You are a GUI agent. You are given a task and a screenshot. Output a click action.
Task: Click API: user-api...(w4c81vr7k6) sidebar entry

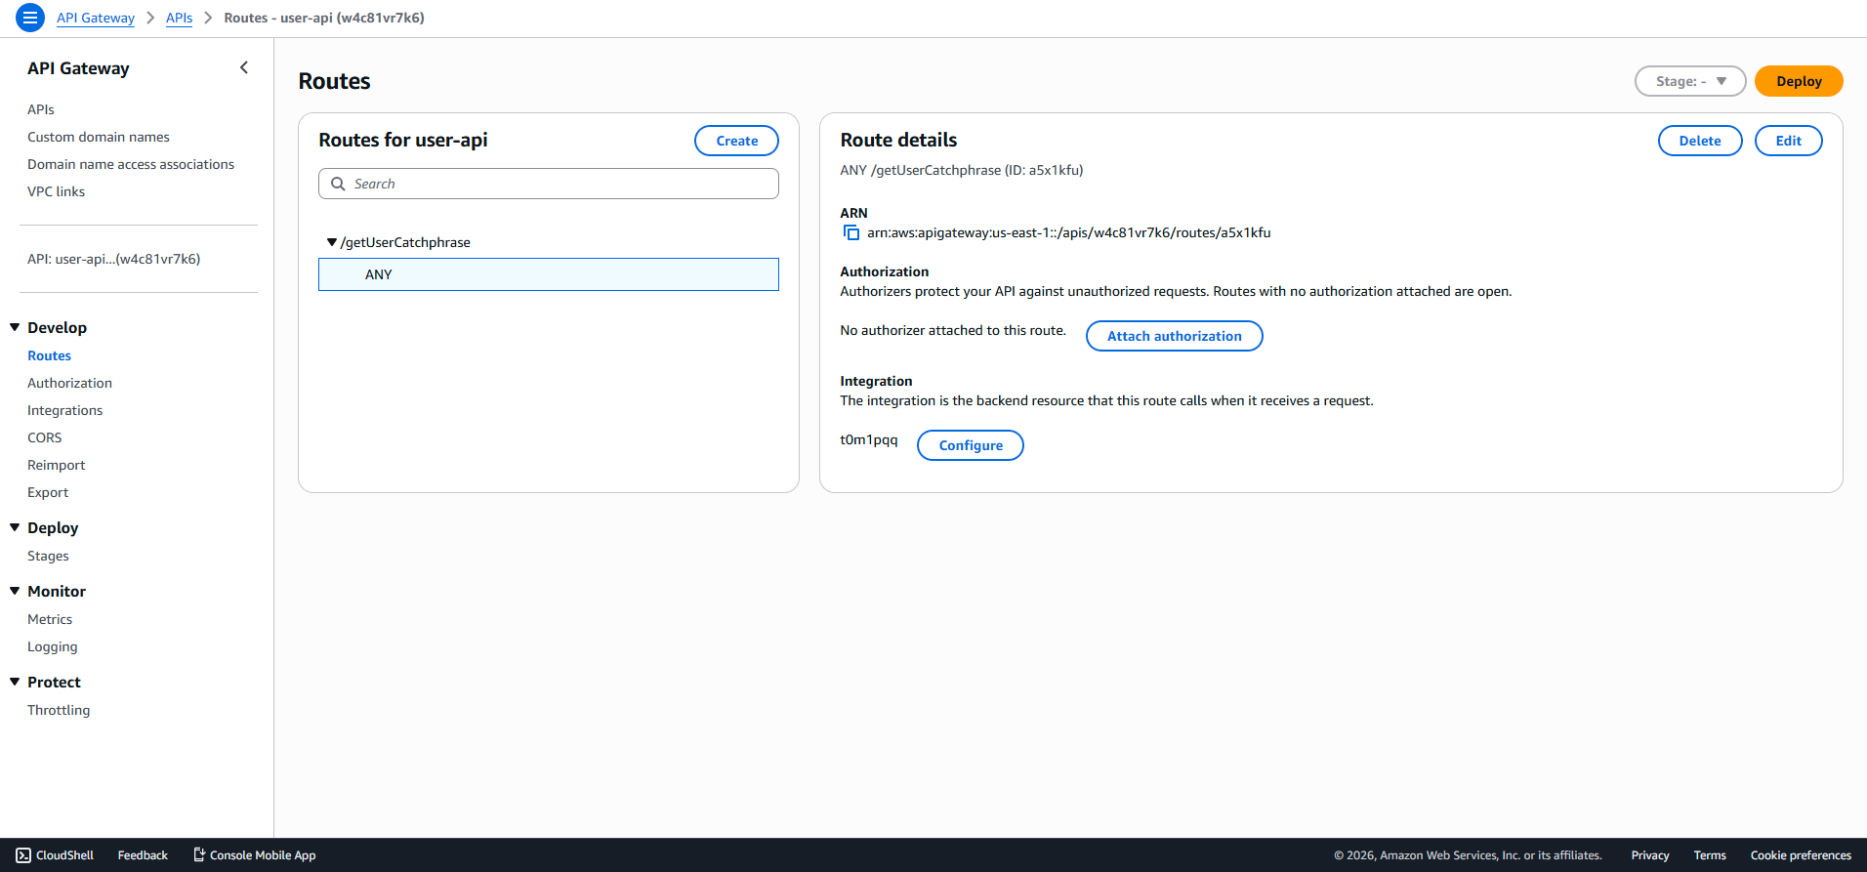113,259
